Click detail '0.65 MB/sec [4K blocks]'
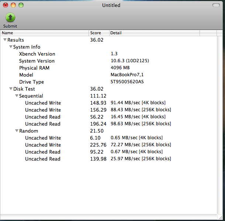The height and width of the screenshot is (221, 225). pos(136,138)
